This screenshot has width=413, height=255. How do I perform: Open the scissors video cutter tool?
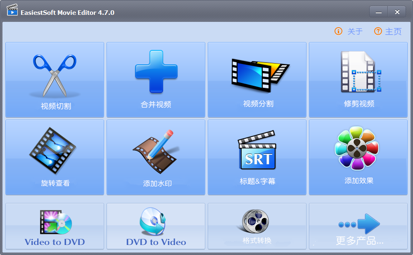[55, 76]
